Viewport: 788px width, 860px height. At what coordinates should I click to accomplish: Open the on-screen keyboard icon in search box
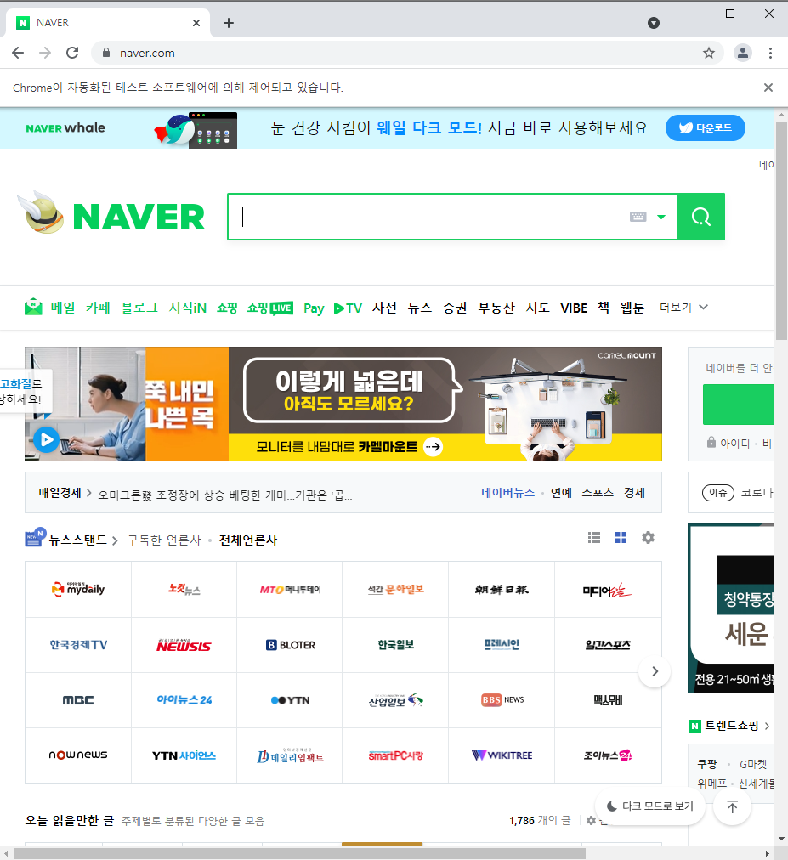click(x=638, y=217)
